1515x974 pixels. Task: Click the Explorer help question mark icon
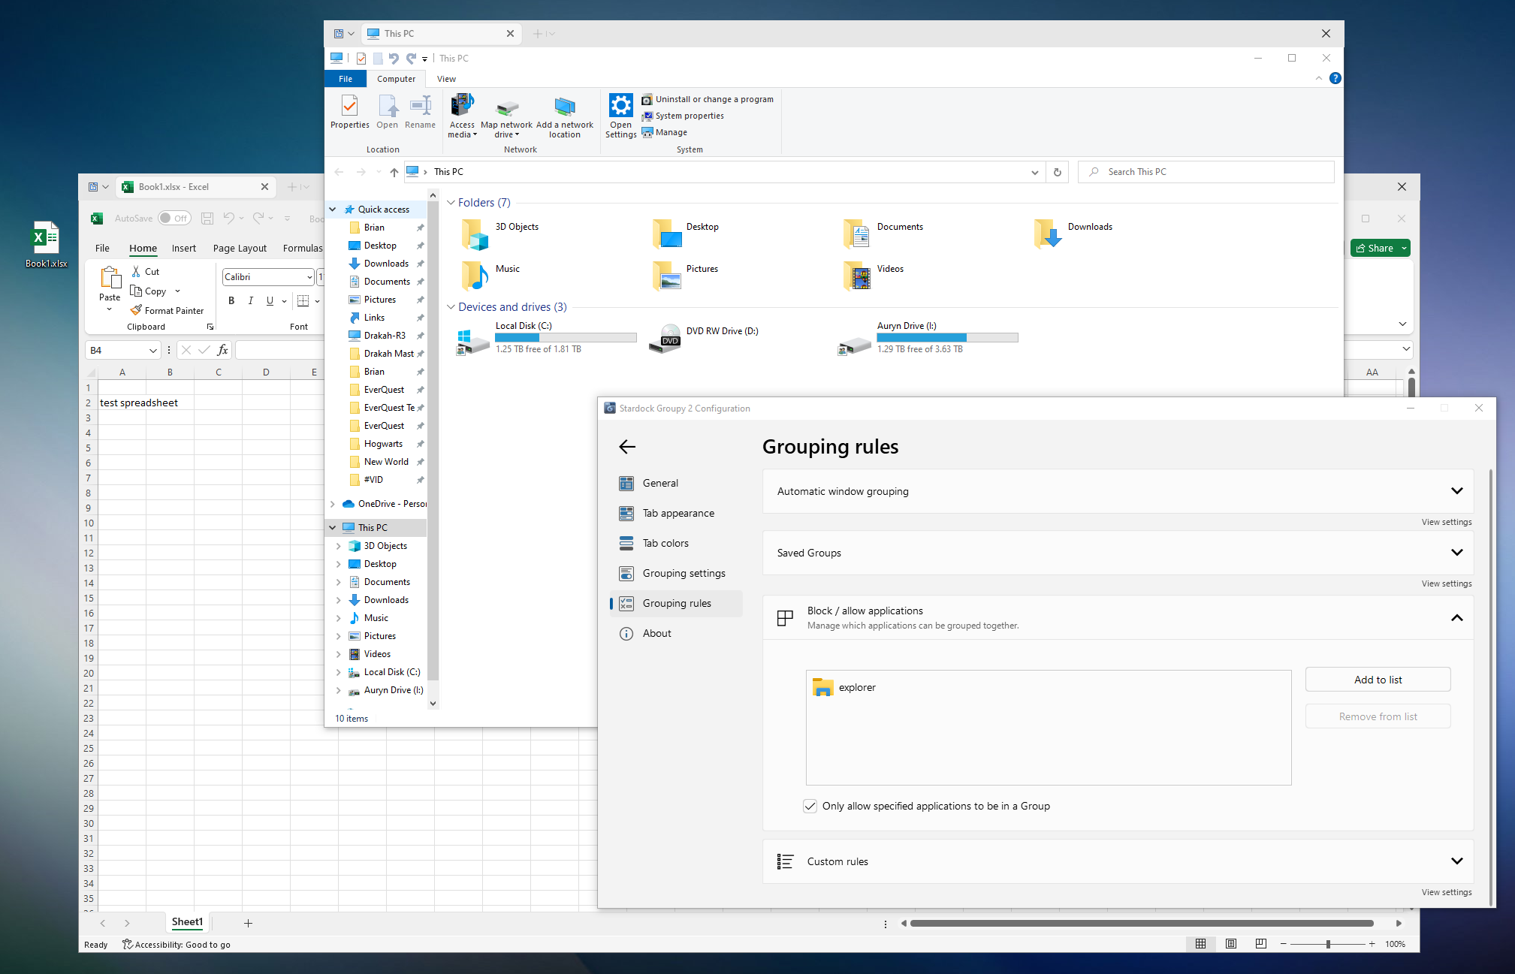(1335, 78)
